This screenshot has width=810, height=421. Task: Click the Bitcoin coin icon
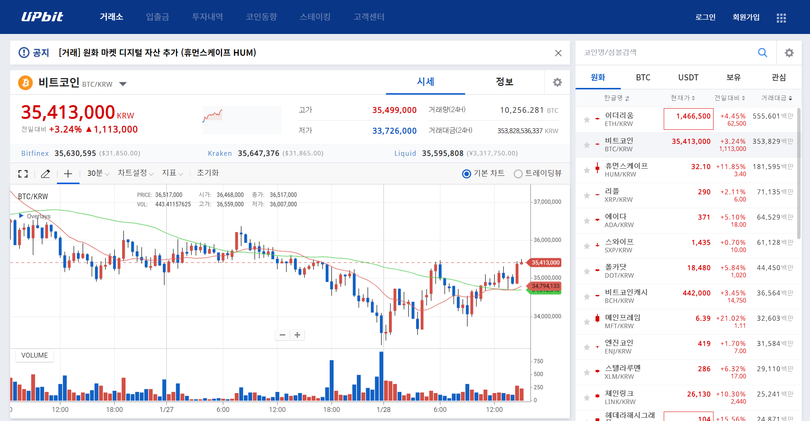coord(26,83)
